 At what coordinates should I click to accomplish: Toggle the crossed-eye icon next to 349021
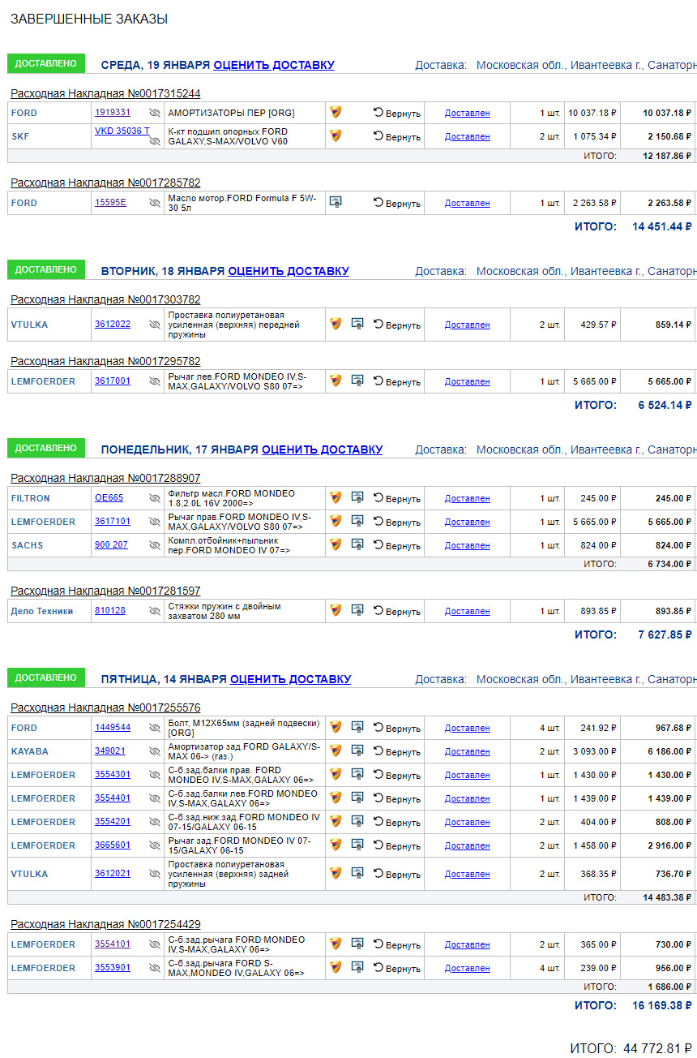[x=155, y=751]
